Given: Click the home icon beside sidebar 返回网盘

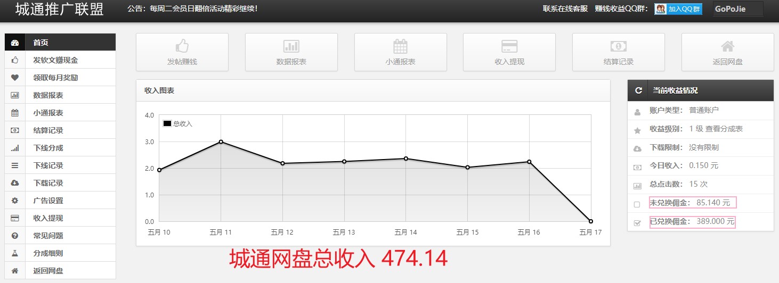Looking at the screenshot, I should click(15, 271).
